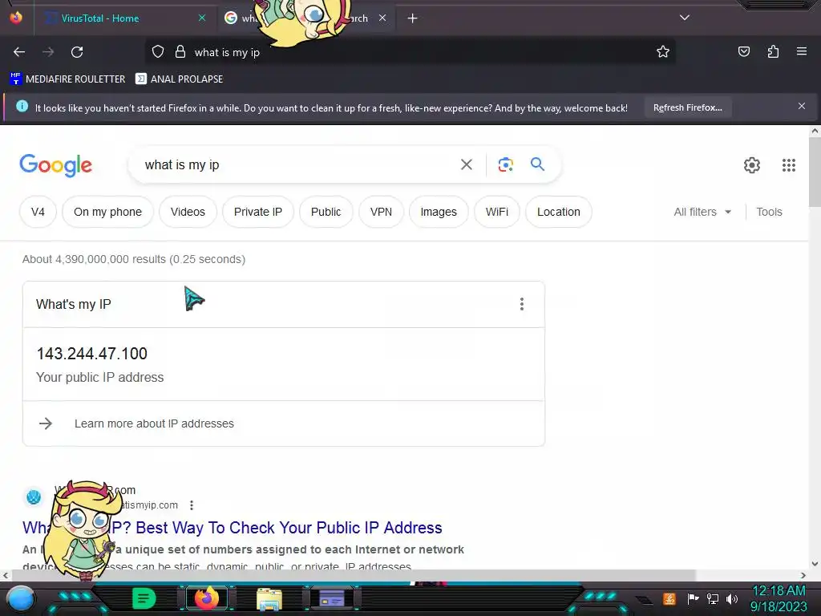
Task: Open MEDIAFIRE ROULETTER bookmark
Action: 67,79
